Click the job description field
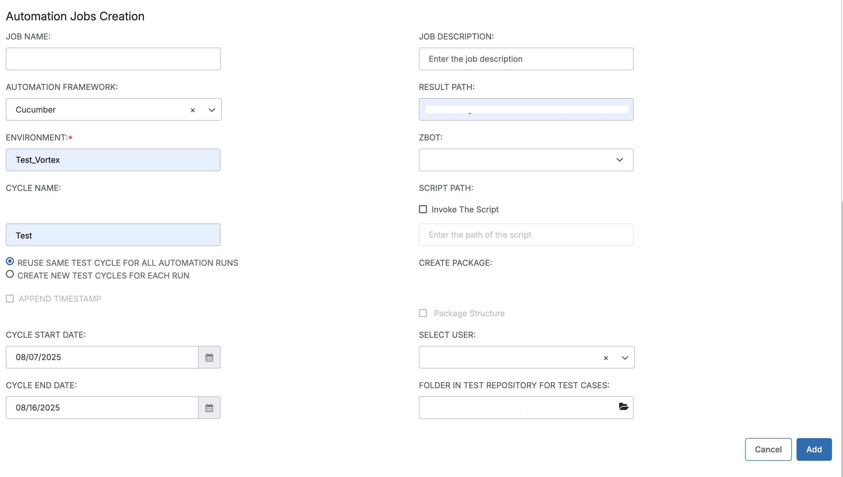 pos(526,59)
